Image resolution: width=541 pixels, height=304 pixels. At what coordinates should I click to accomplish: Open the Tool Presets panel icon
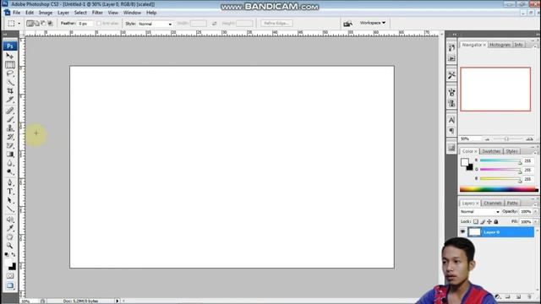(451, 75)
